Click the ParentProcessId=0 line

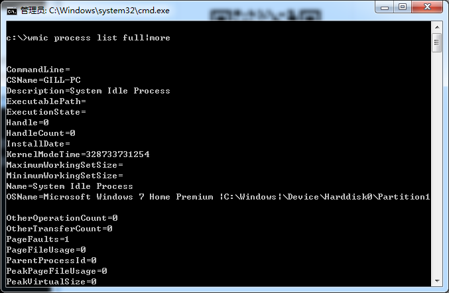click(x=52, y=261)
